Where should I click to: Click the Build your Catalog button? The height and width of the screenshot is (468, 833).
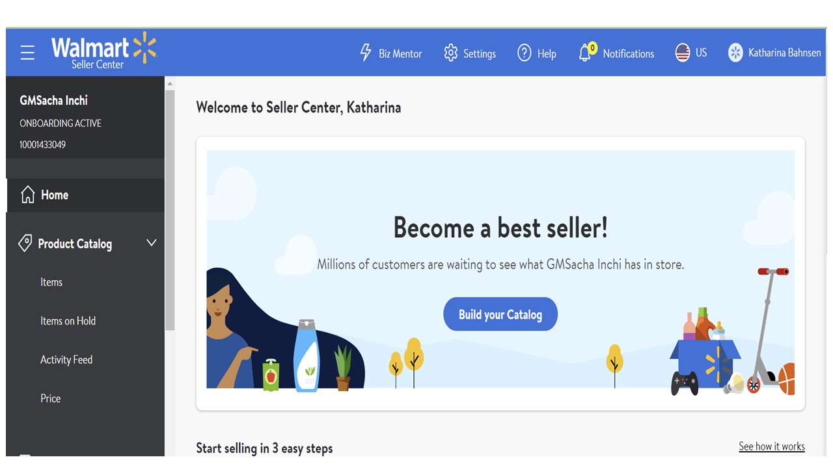pos(500,315)
